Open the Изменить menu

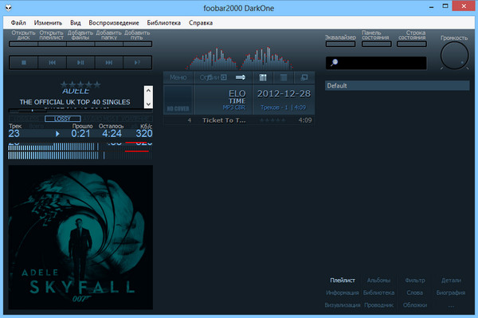pyautogui.click(x=48, y=23)
